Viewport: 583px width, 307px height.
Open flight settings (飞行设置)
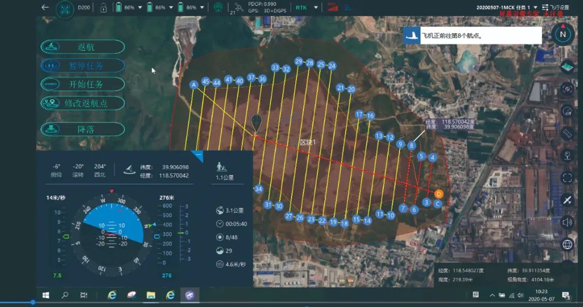click(x=555, y=7)
